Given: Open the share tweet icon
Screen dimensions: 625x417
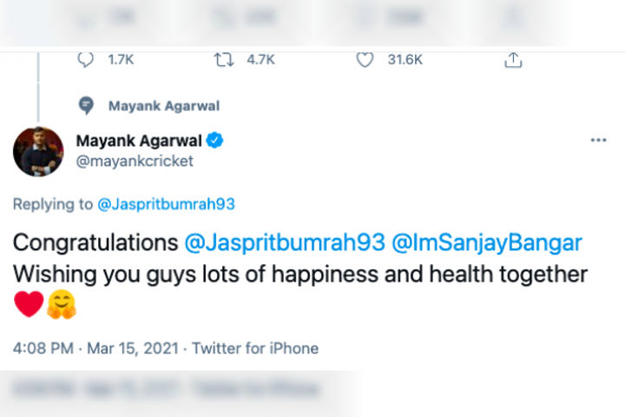Looking at the screenshot, I should [513, 59].
